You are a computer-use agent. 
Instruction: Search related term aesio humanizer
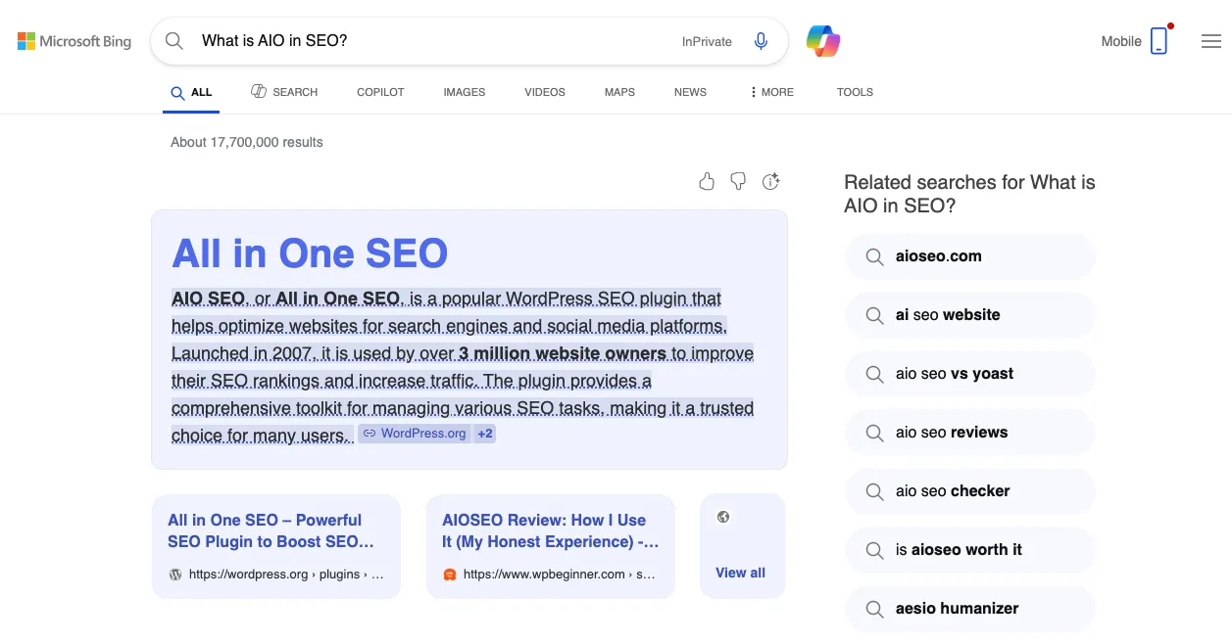(970, 609)
